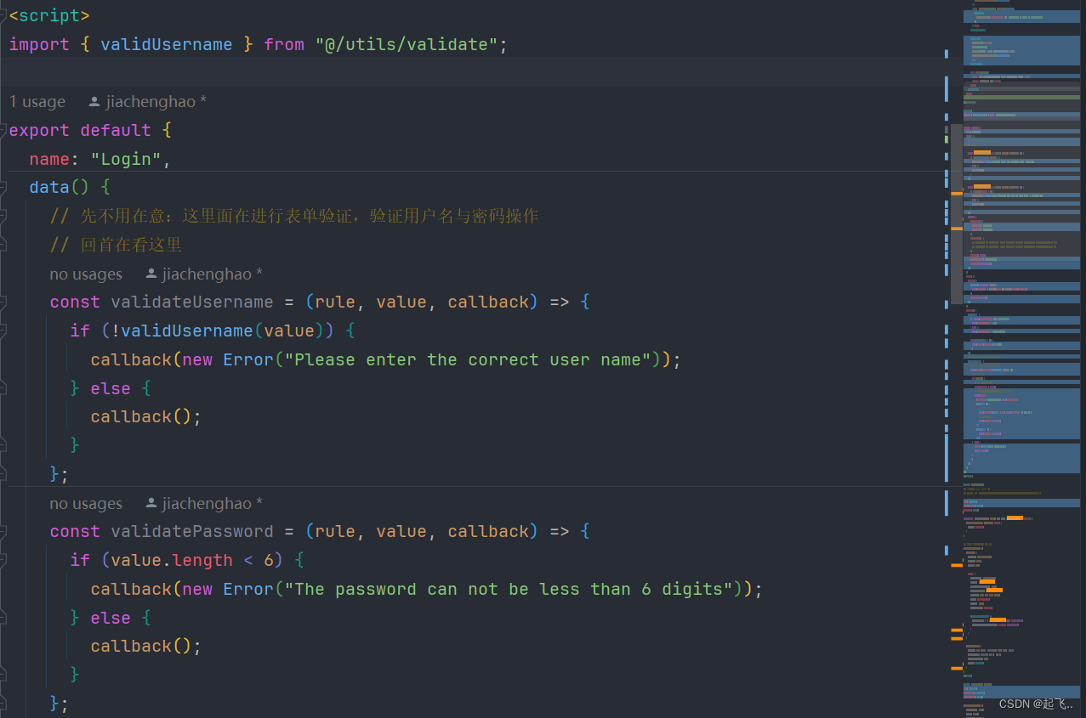Click the 1 usage hint above export default
This screenshot has height=718, width=1086.
[x=37, y=101]
